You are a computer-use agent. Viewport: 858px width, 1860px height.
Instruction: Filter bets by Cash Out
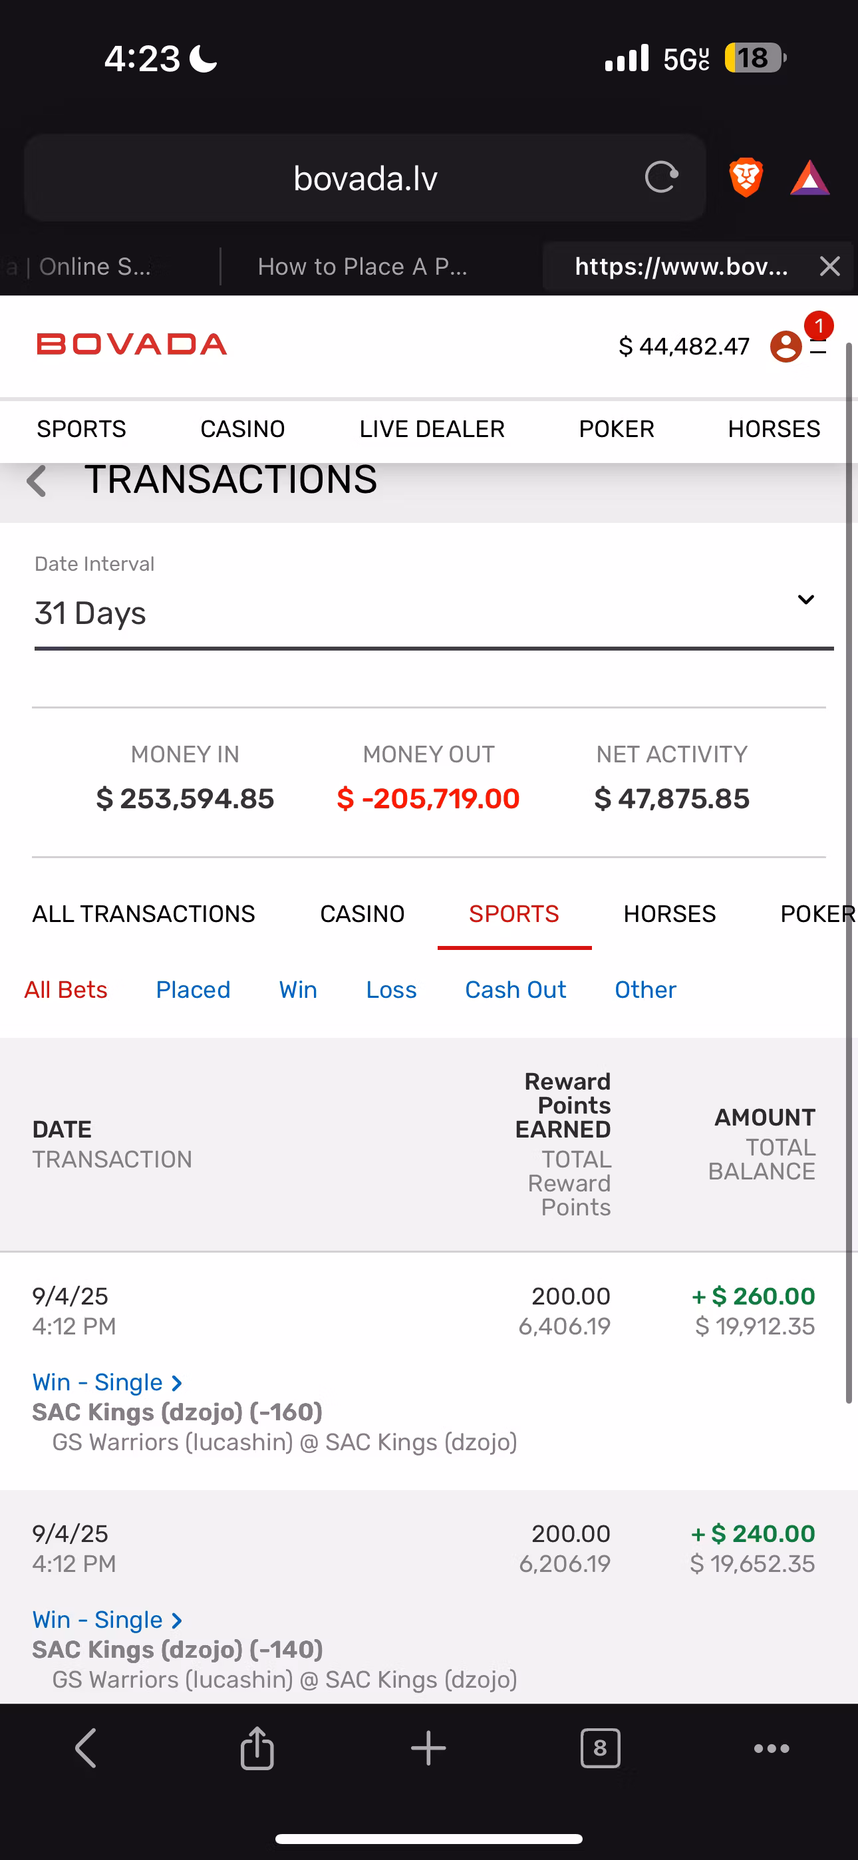515,990
